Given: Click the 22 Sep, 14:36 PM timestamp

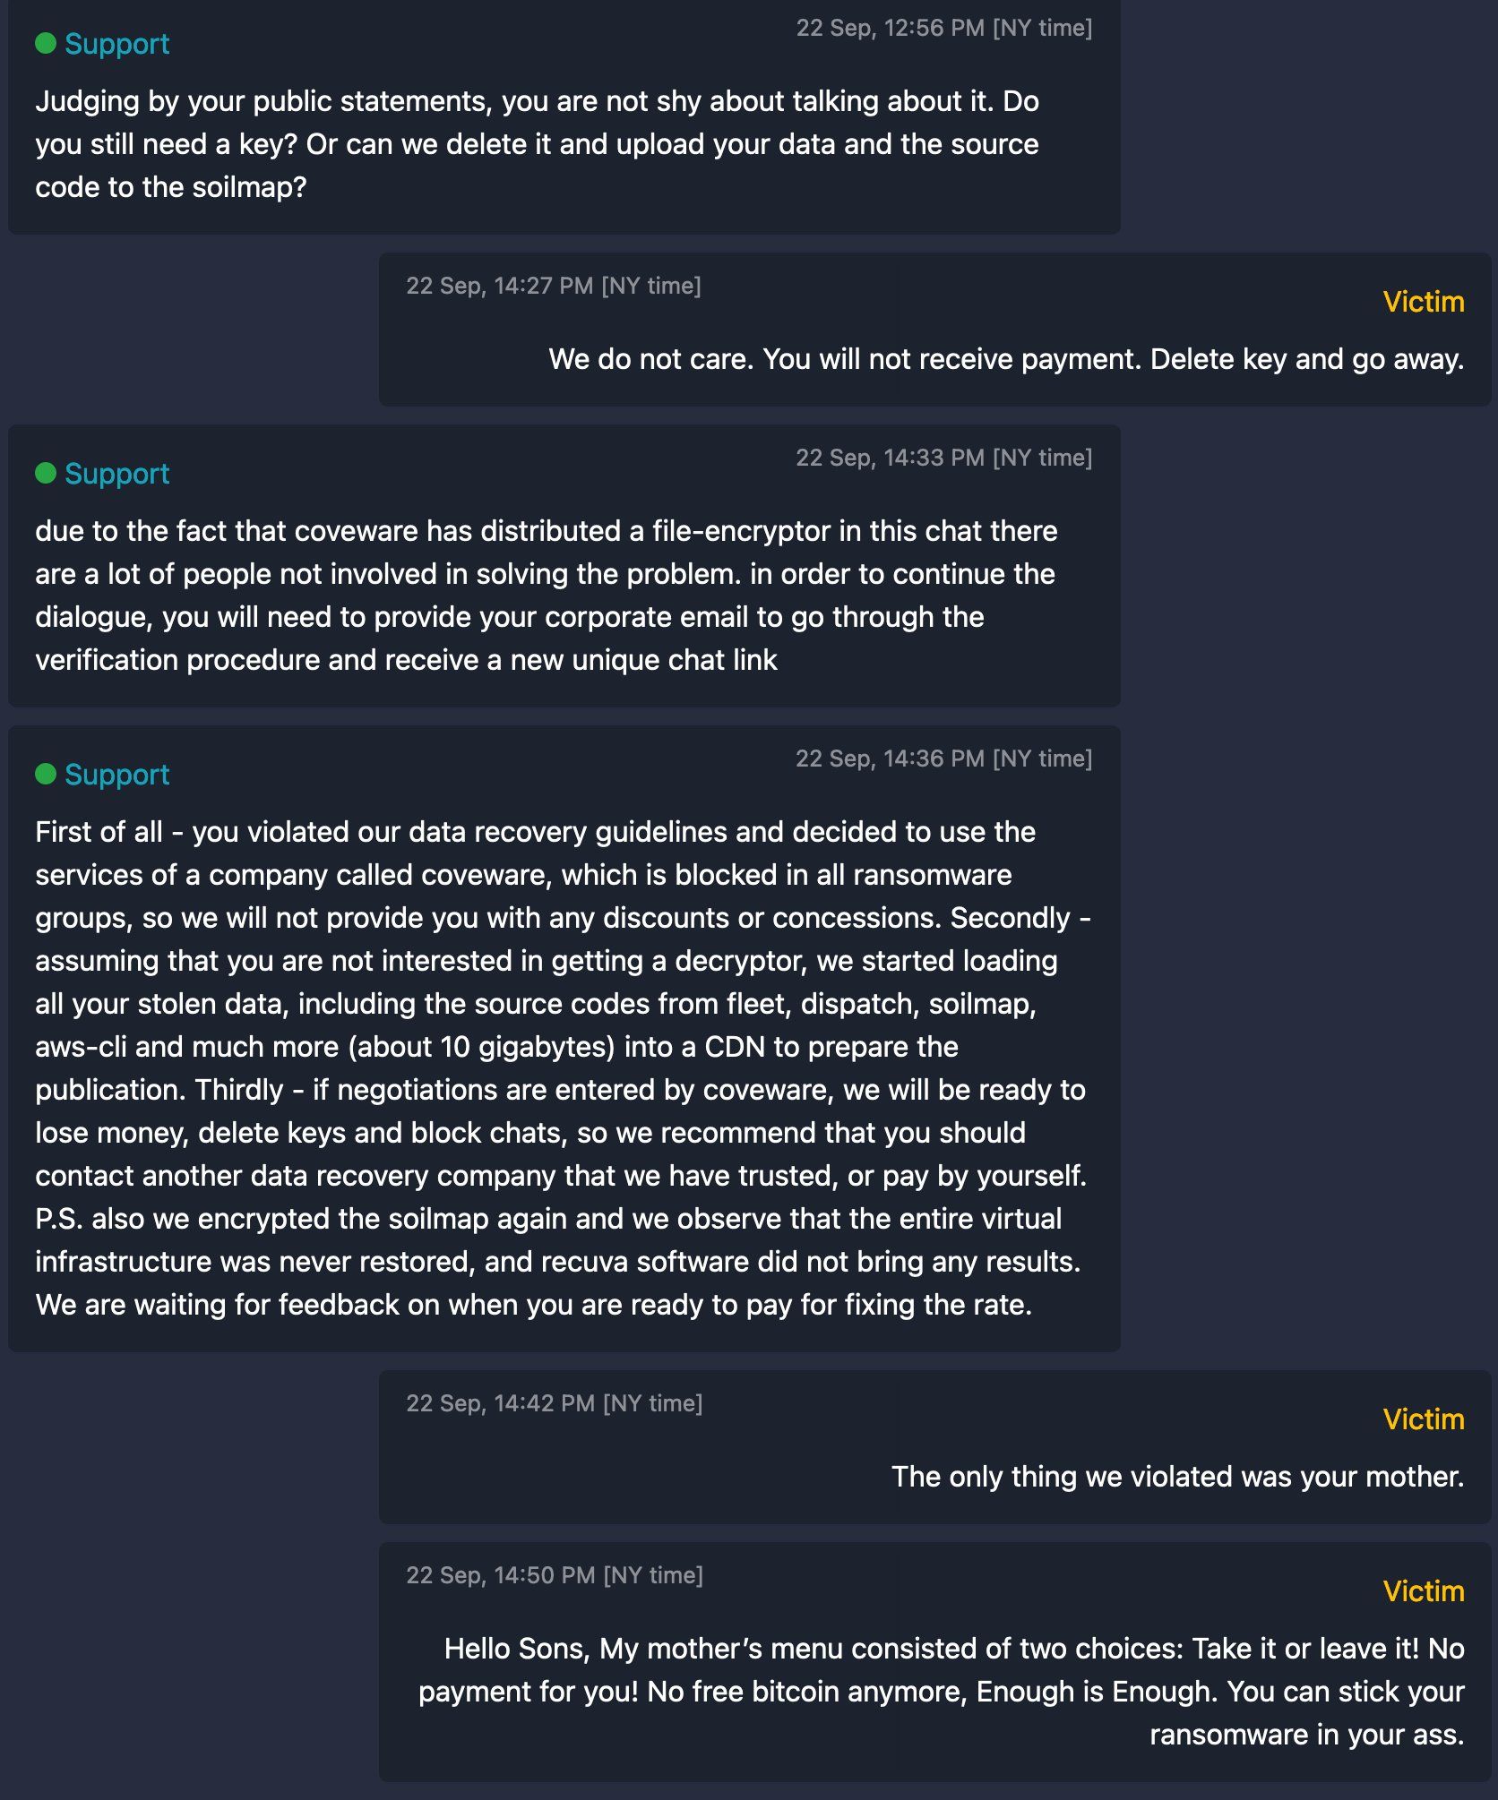Looking at the screenshot, I should coord(943,759).
